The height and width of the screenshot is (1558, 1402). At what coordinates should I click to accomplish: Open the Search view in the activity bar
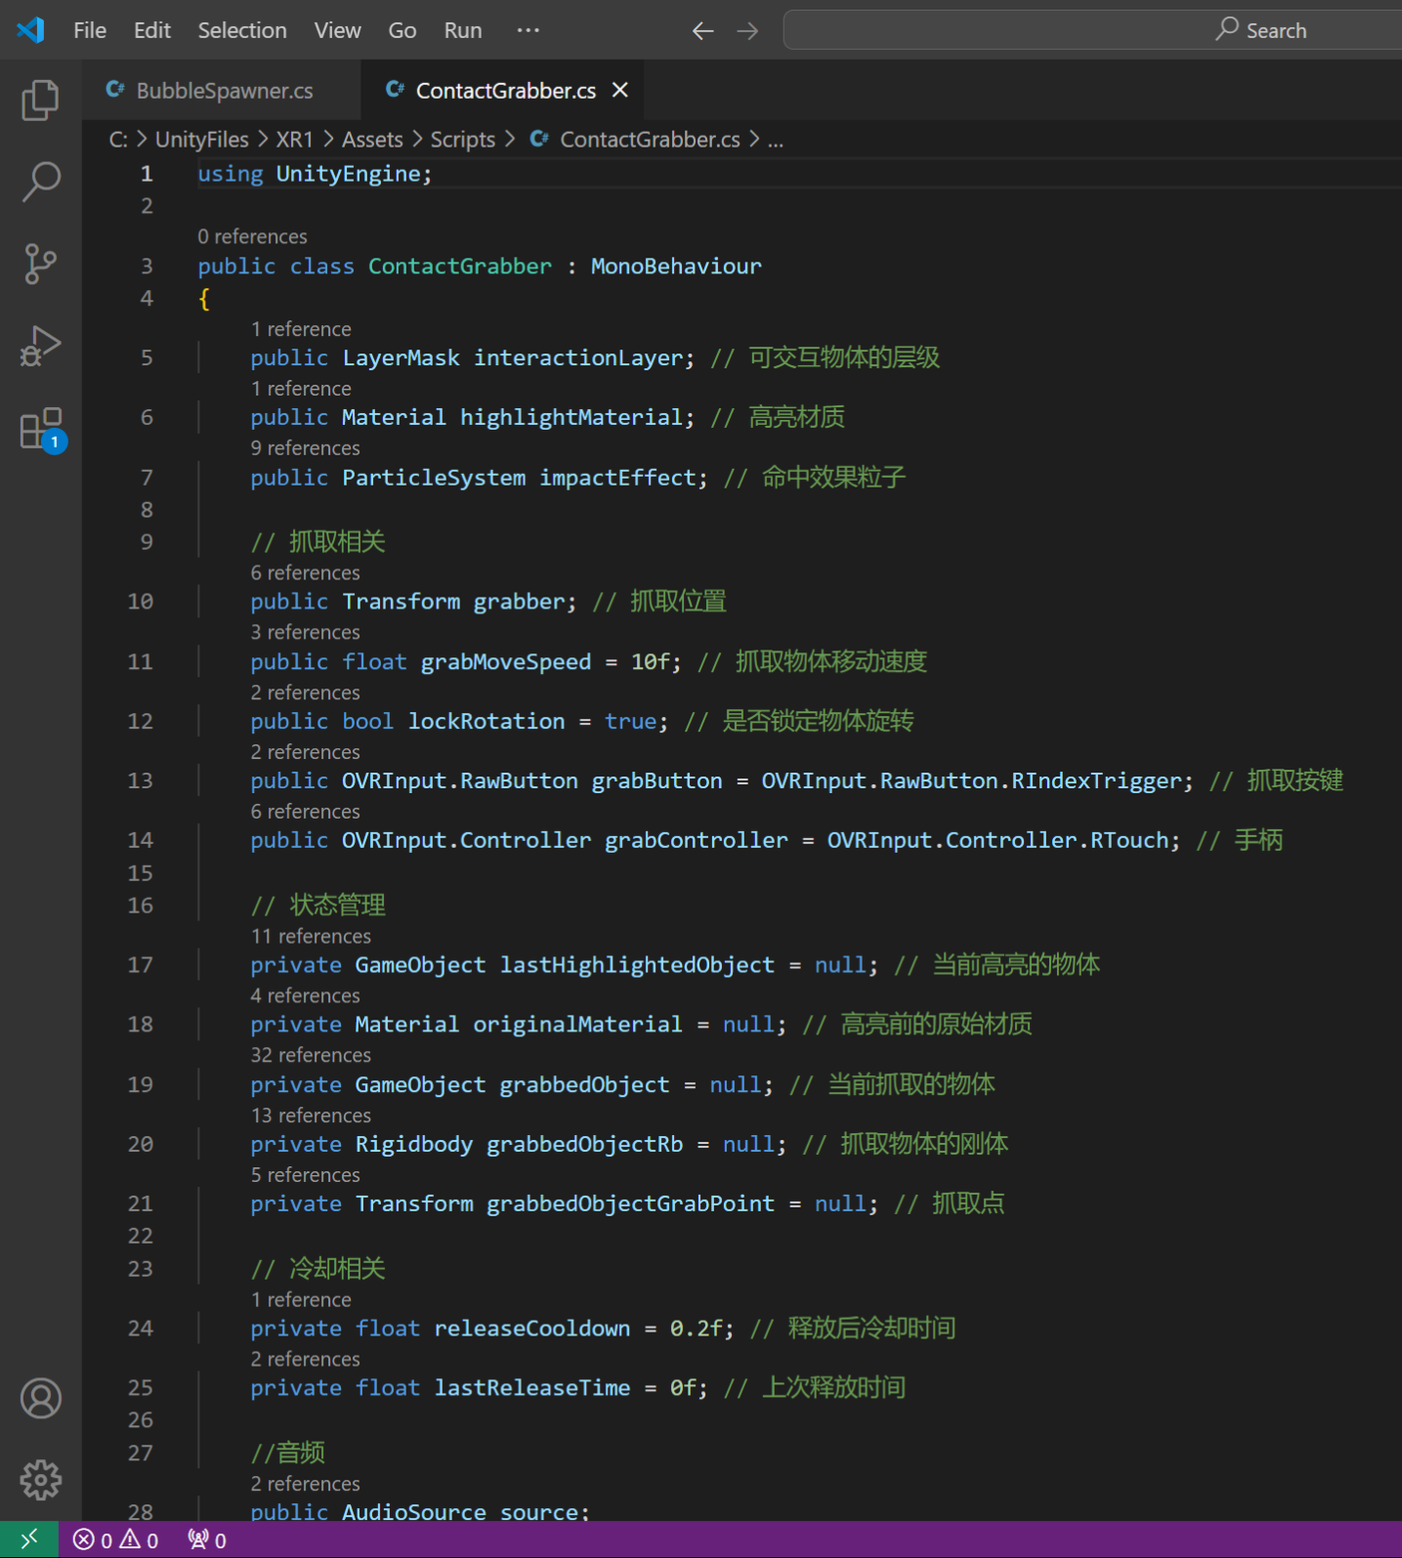pyautogui.click(x=40, y=182)
